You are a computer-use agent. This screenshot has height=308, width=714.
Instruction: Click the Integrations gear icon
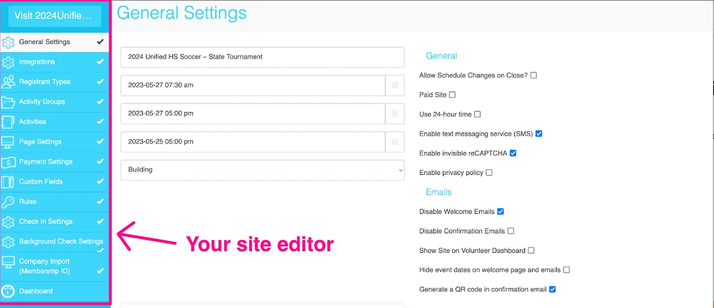pos(8,62)
